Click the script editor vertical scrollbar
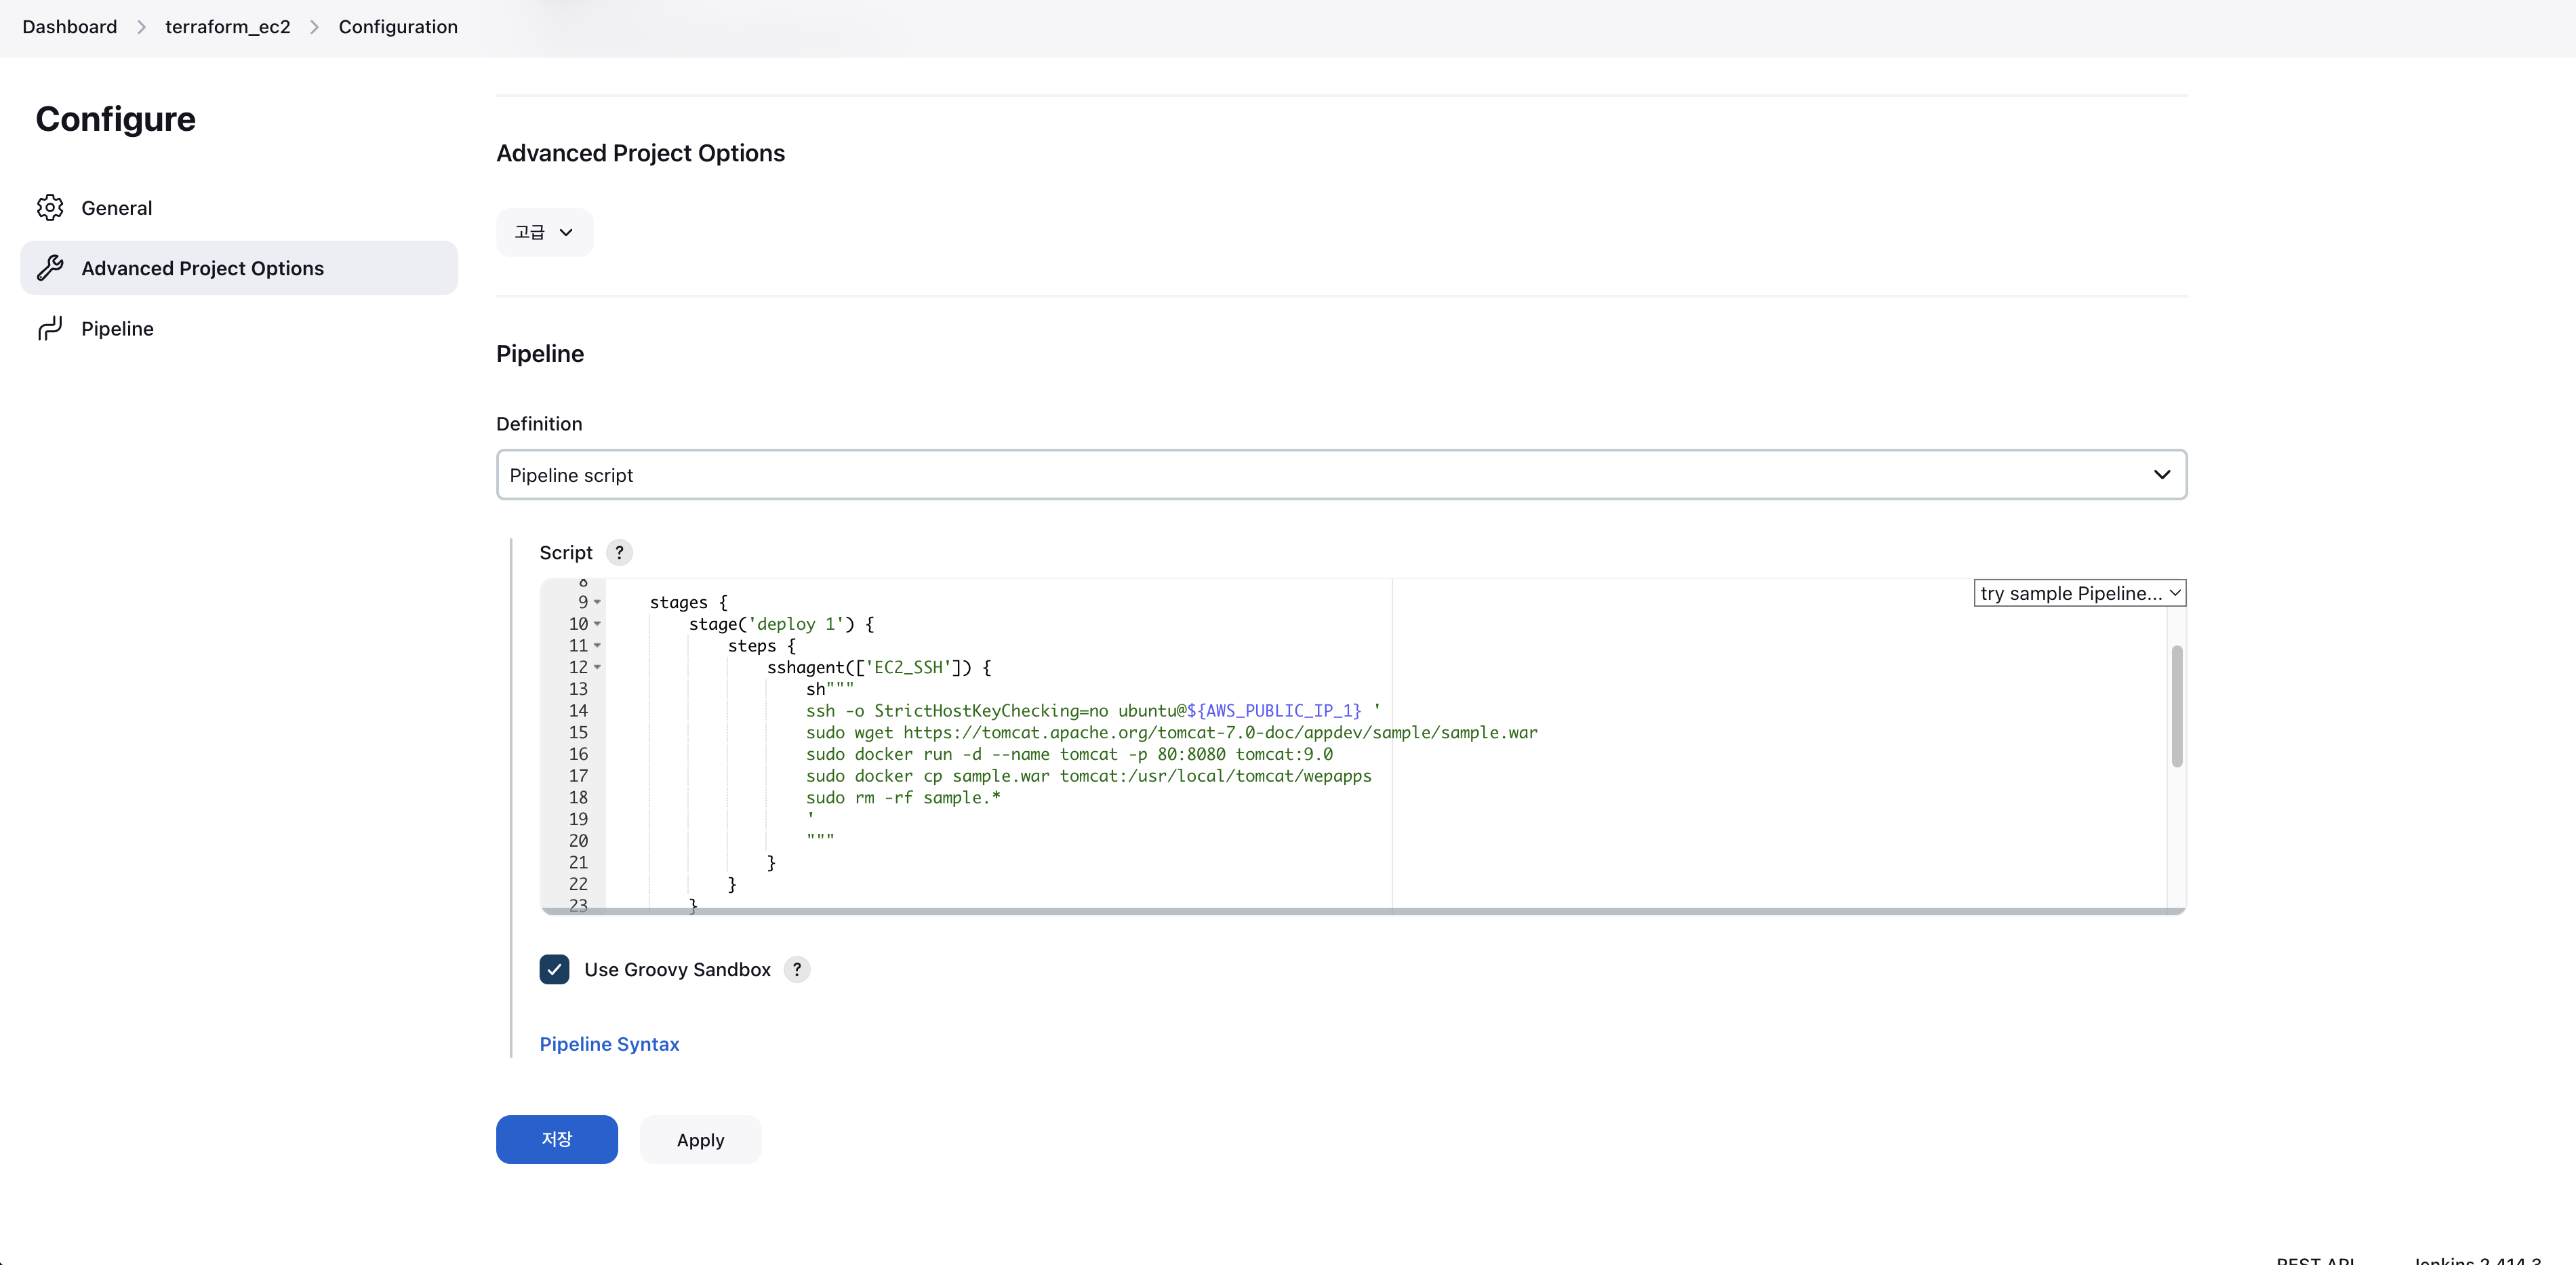2576x1265 pixels. [2176, 706]
